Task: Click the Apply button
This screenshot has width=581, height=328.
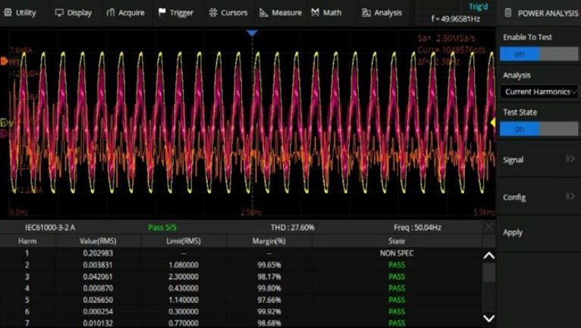Action: point(539,233)
